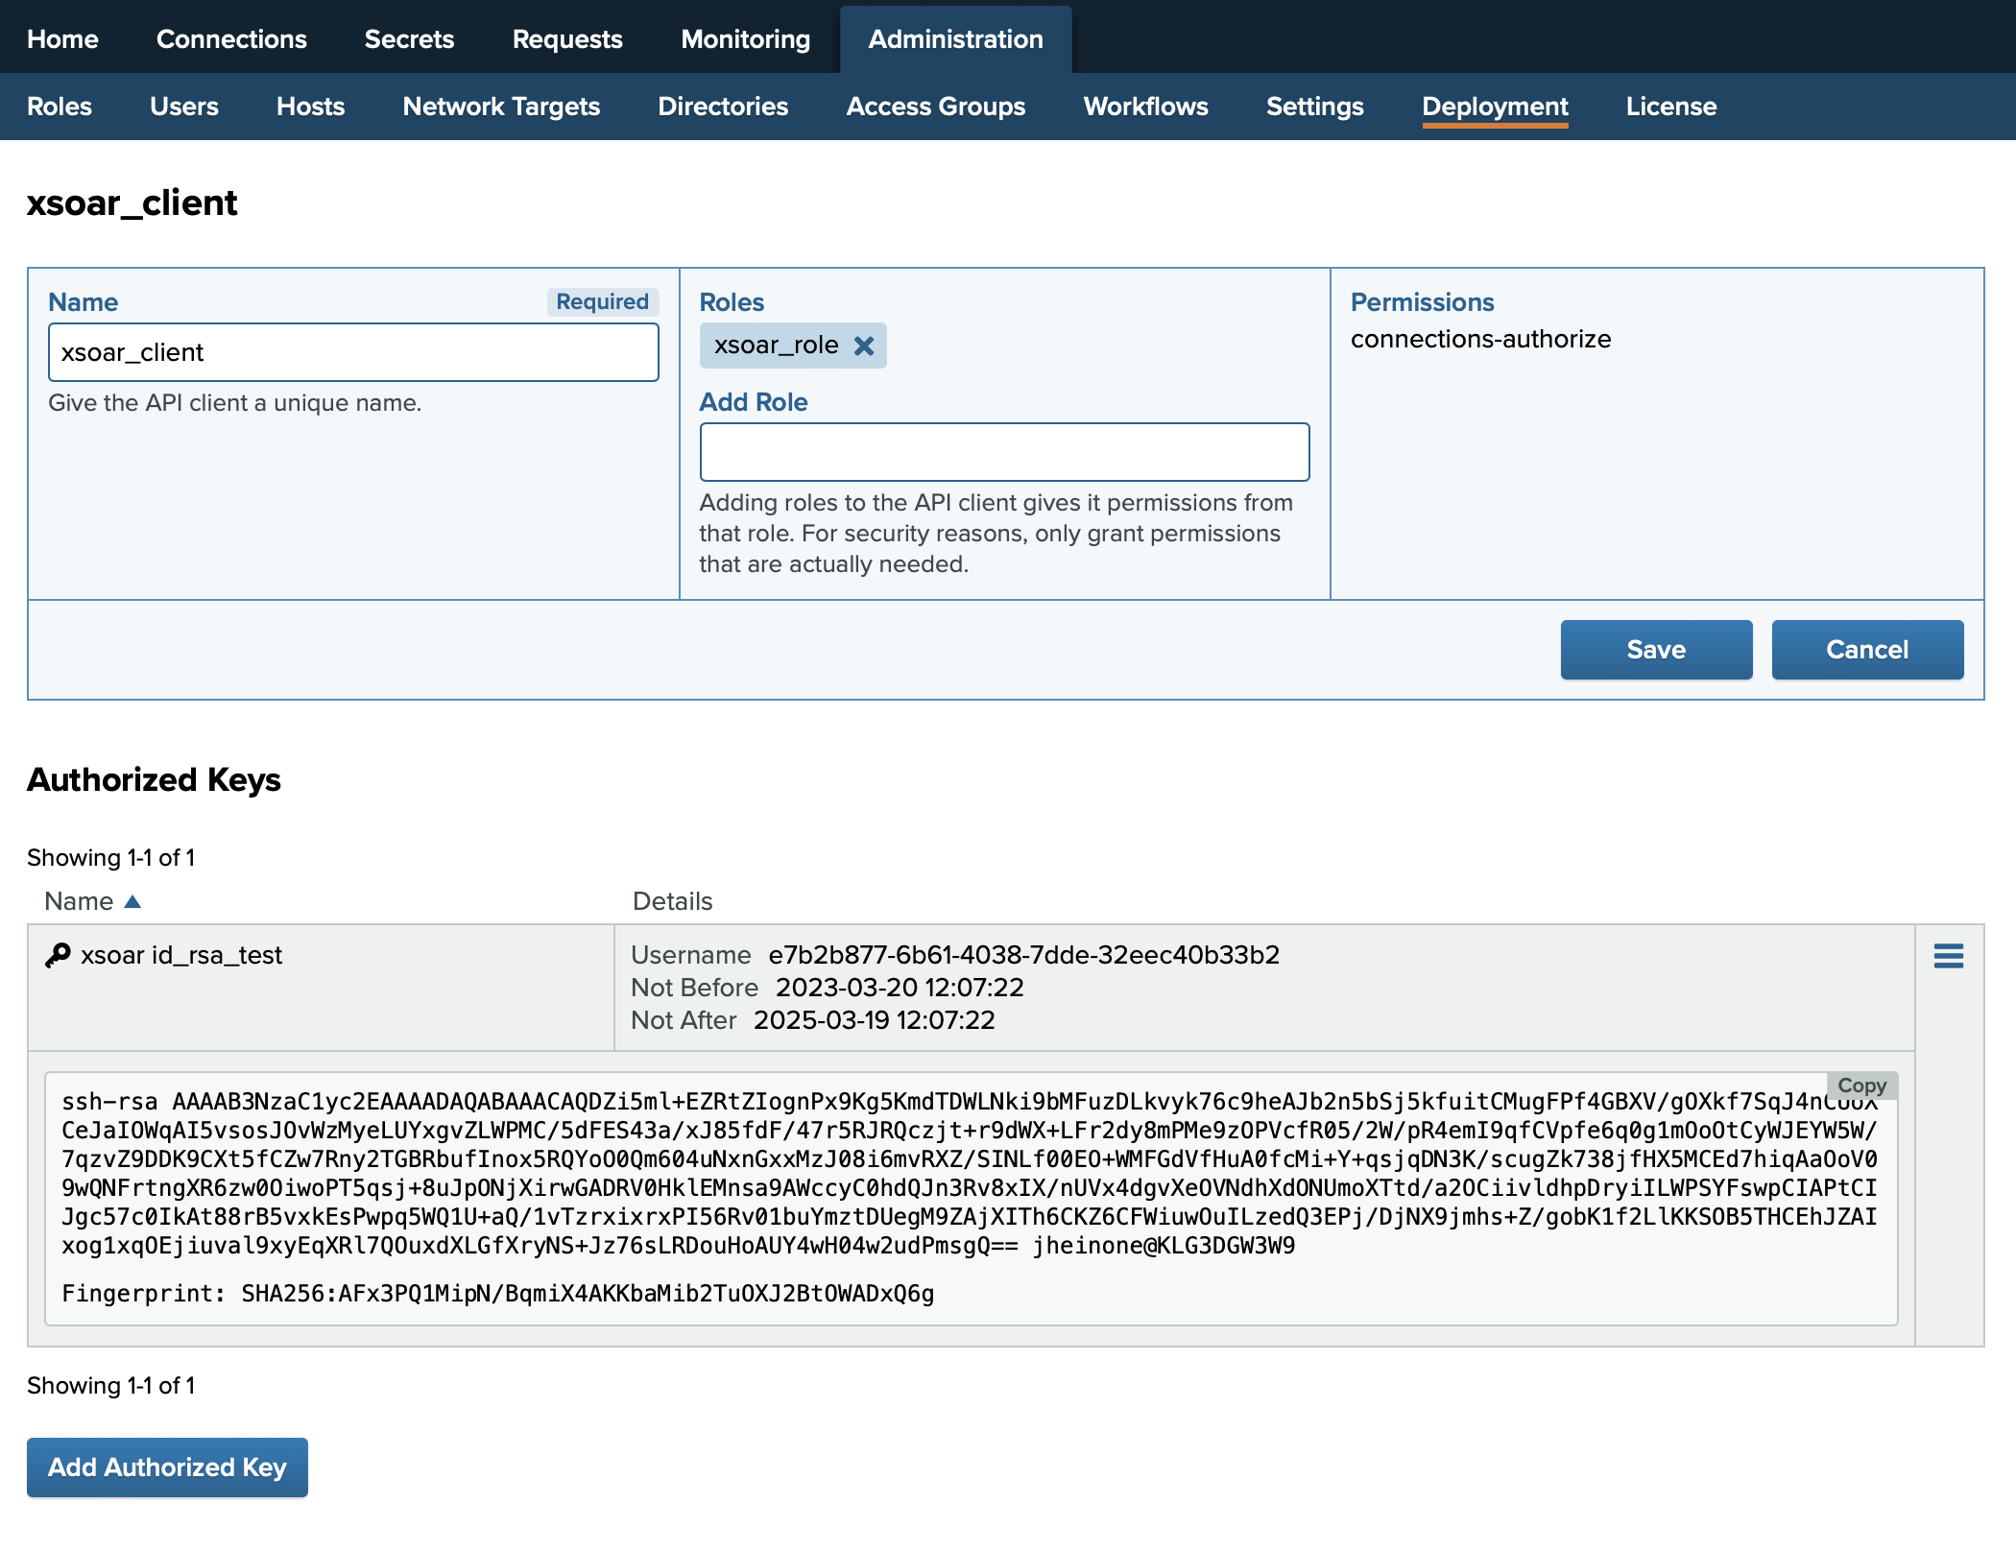Click the Save button
The width and height of the screenshot is (2016, 1551).
pos(1655,650)
